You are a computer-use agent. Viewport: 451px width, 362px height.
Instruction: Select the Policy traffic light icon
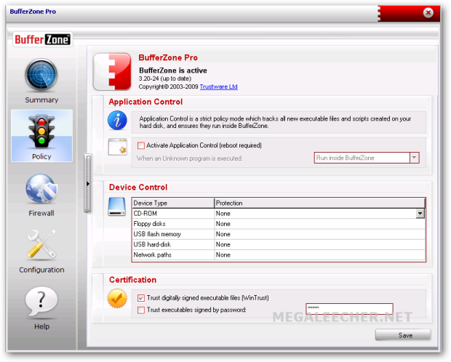41,131
